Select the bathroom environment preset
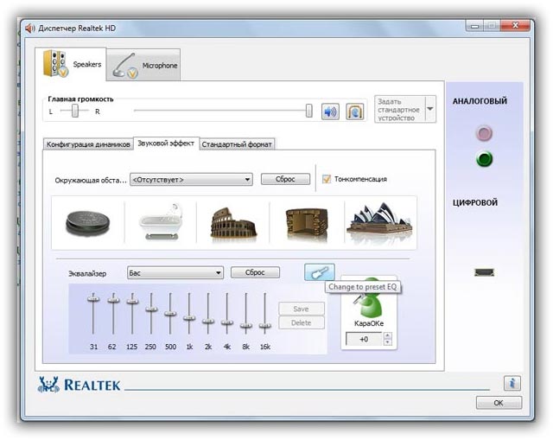 161,221
